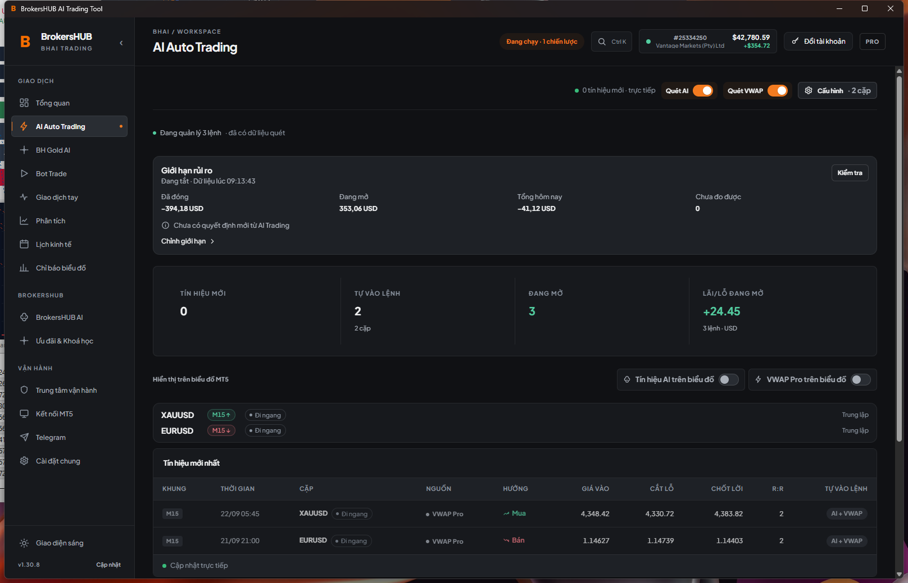Image resolution: width=908 pixels, height=583 pixels.
Task: Click AI + VWAP tag in XAUUSD signal row
Action: [847, 513]
